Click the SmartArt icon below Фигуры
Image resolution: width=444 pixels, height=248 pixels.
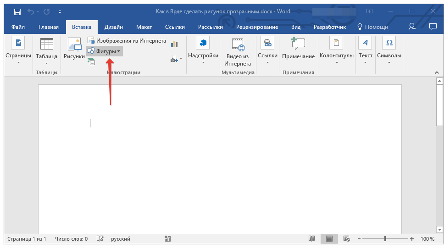[x=91, y=61]
